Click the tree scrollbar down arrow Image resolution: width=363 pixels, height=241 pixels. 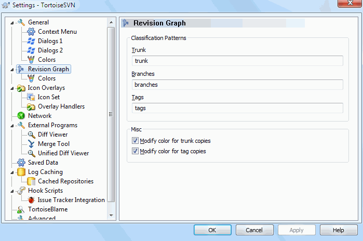111,216
